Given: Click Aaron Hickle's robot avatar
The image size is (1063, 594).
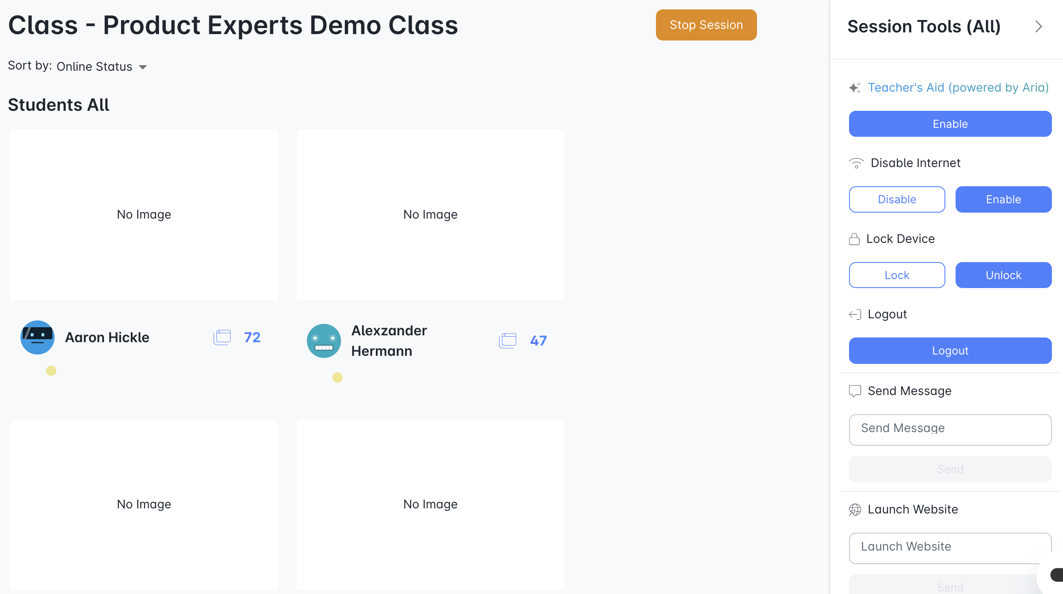Looking at the screenshot, I should [x=38, y=337].
